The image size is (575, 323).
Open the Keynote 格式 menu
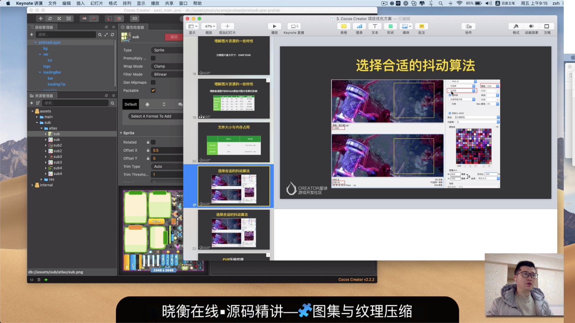(x=113, y=3)
